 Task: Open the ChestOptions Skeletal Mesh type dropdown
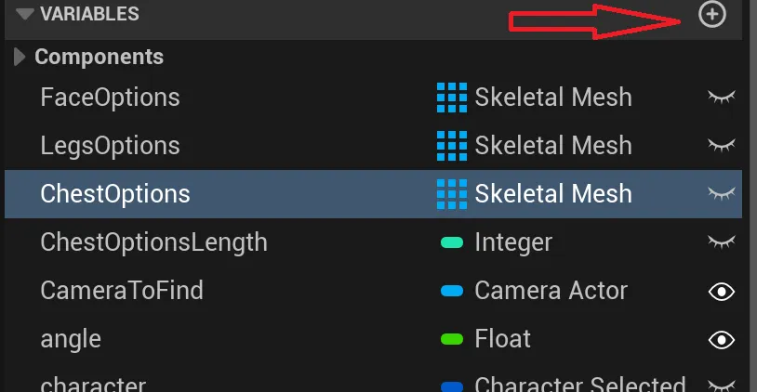(x=553, y=193)
